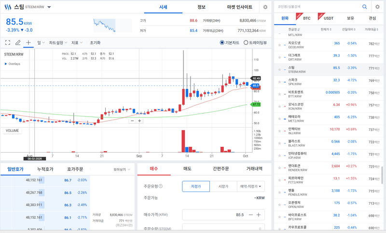Viewport: 386px width, 233px height.
Task: Open 인젝티브 INJ/KRW row
Action: pos(329,131)
